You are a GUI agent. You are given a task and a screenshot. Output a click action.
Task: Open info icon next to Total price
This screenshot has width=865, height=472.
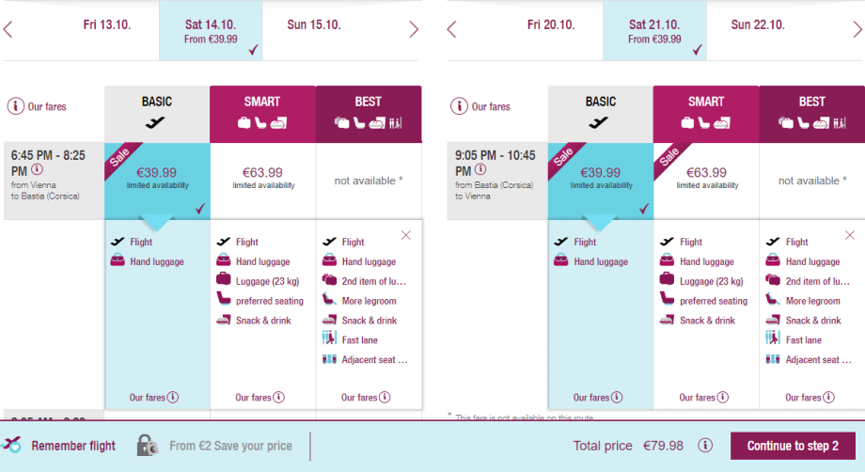705,446
